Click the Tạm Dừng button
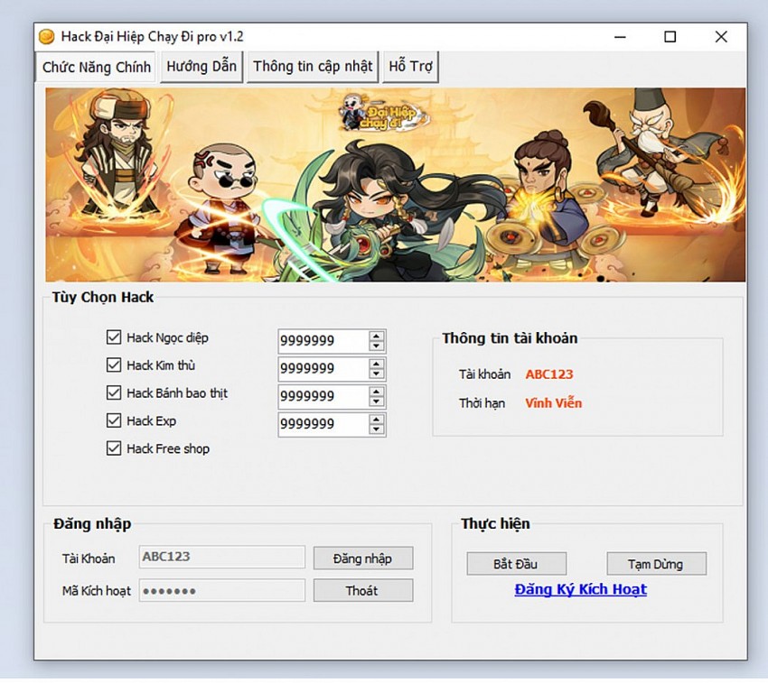Image resolution: width=768 pixels, height=683 pixels. 656,563
